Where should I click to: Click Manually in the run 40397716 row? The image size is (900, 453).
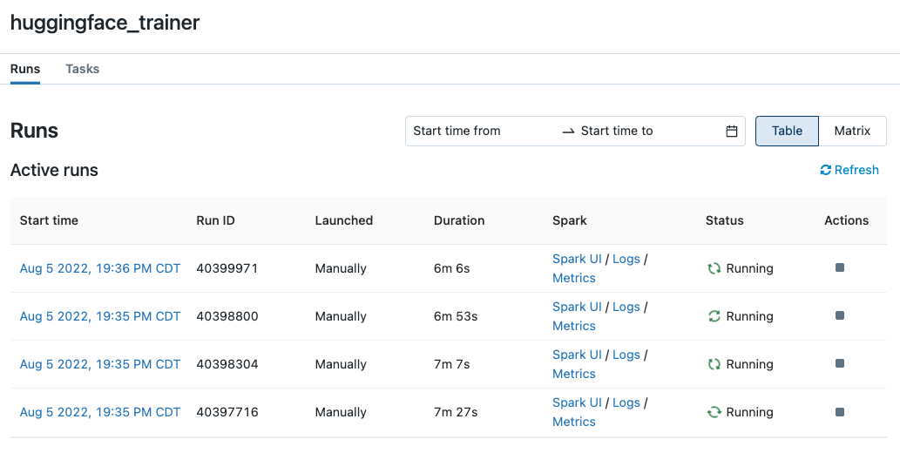[341, 412]
